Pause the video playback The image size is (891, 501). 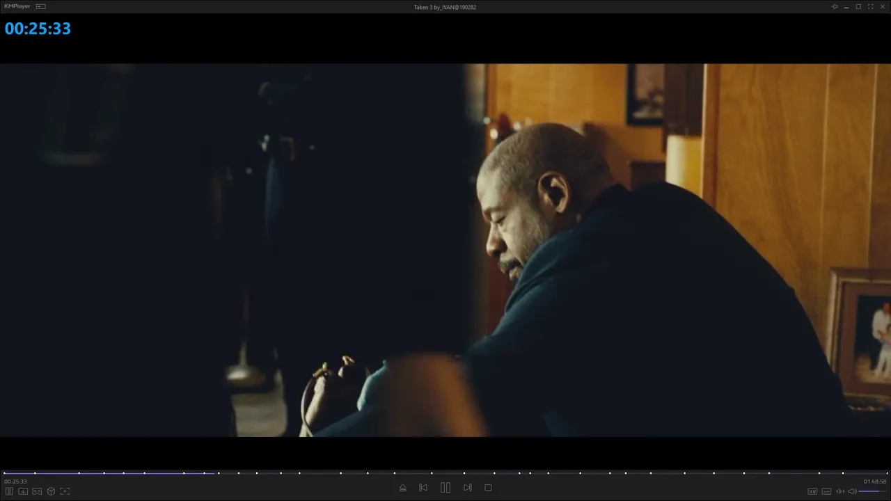tap(445, 488)
